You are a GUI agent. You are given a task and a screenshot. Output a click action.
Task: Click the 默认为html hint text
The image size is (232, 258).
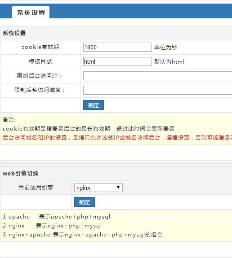[169, 62]
